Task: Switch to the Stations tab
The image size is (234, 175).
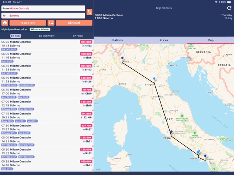Action: (117, 40)
